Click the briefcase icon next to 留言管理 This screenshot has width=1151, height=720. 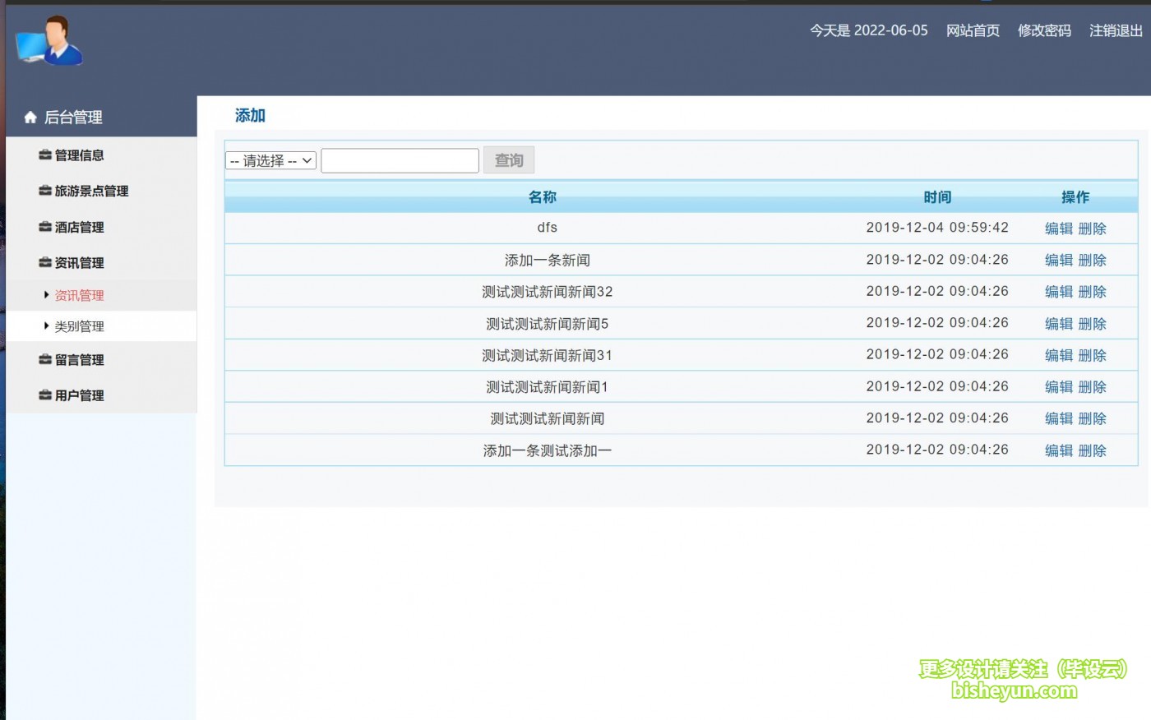pyautogui.click(x=45, y=360)
